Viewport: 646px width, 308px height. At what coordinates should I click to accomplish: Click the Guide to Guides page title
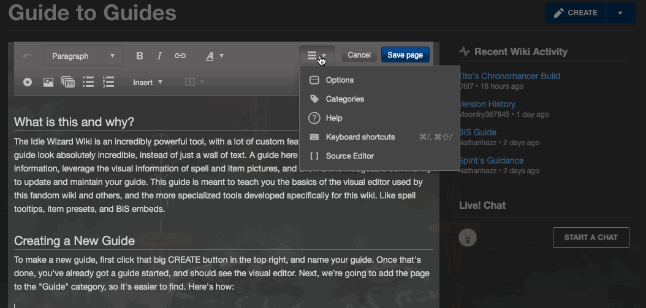point(93,13)
